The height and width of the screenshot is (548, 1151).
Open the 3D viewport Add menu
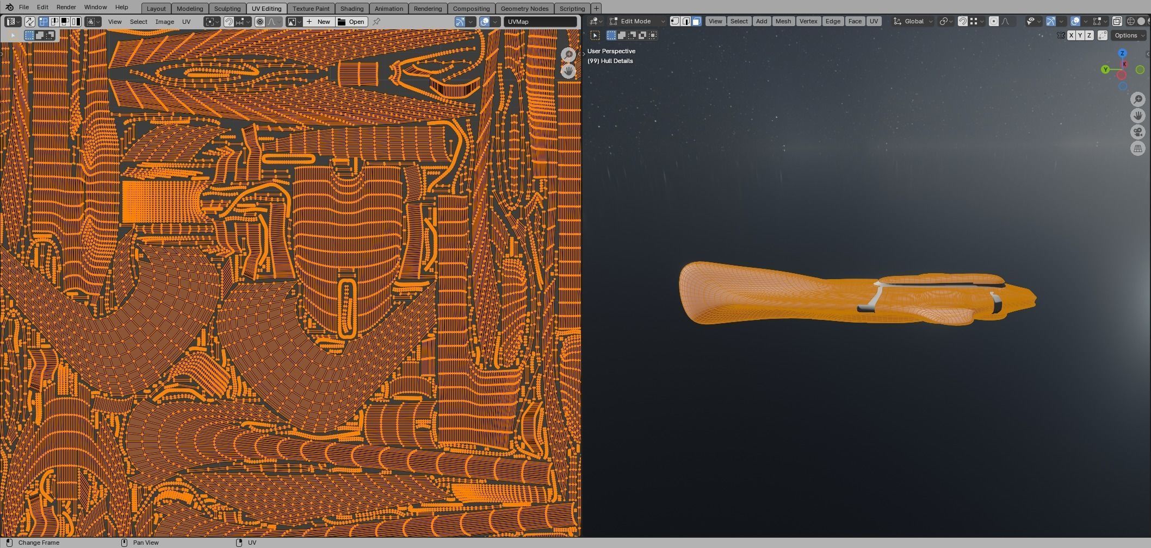pyautogui.click(x=762, y=21)
